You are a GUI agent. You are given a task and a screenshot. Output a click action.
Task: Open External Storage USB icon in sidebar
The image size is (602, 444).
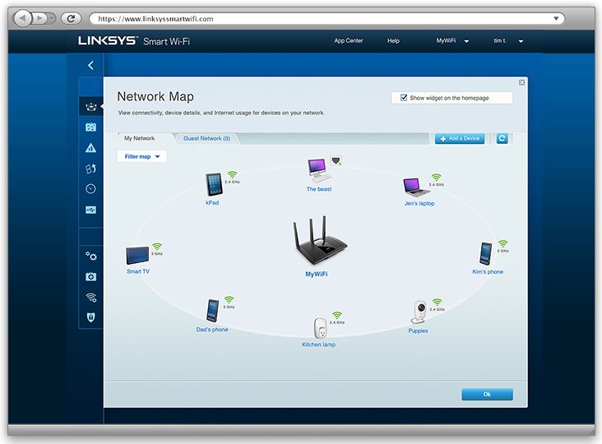tap(90, 210)
